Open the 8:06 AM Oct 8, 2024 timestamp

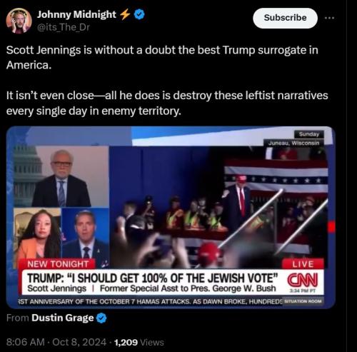(56, 342)
